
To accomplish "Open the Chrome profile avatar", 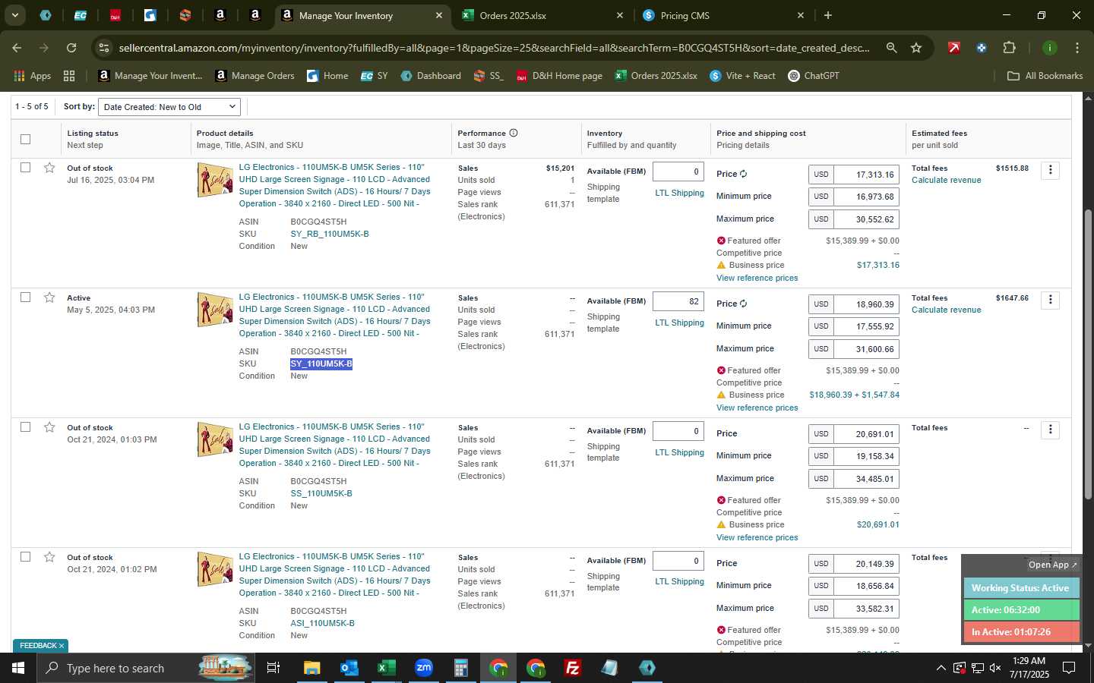I will pyautogui.click(x=1050, y=48).
